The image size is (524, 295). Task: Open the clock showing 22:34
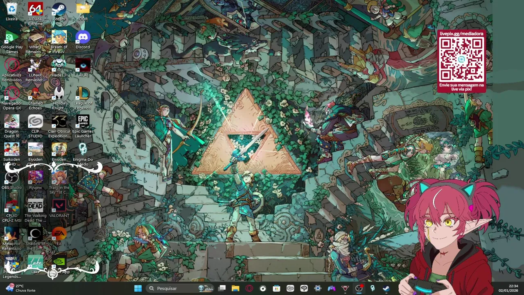pos(508,288)
